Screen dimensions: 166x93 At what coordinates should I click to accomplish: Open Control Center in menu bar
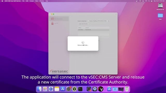point(152,1)
